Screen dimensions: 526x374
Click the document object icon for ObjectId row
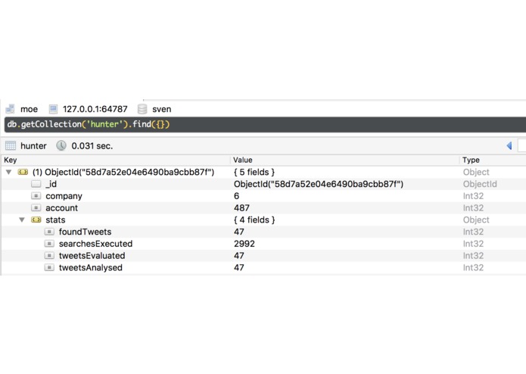(23, 172)
